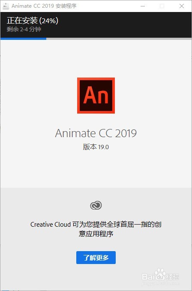
Task: Click the 剩余 2-4 分钟 remaining time text
Action: click(24, 29)
